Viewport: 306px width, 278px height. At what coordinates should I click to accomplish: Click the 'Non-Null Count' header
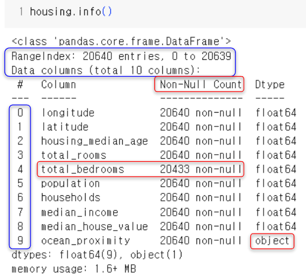coord(201,84)
